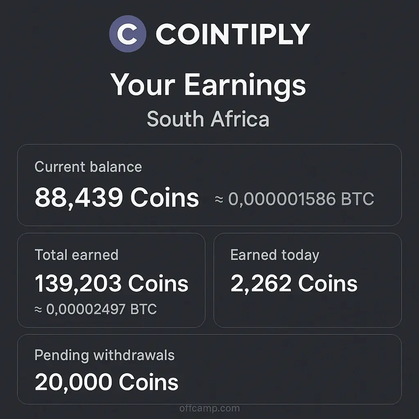419x419 pixels.
Task: Select the 20,000 Coins pending amount
Action: click(x=106, y=382)
